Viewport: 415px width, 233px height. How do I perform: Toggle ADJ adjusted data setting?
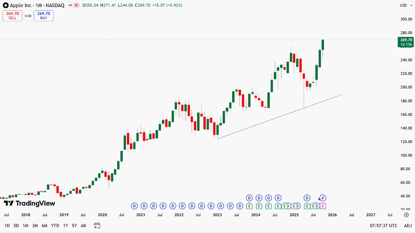pos(408,226)
